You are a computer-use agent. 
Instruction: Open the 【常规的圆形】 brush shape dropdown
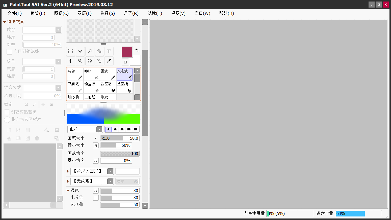(110, 171)
